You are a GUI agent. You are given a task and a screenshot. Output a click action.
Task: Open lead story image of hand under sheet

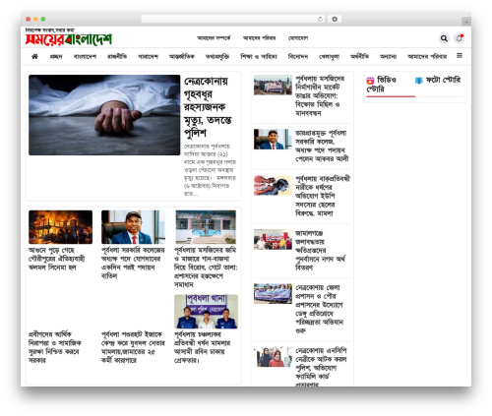(x=104, y=115)
